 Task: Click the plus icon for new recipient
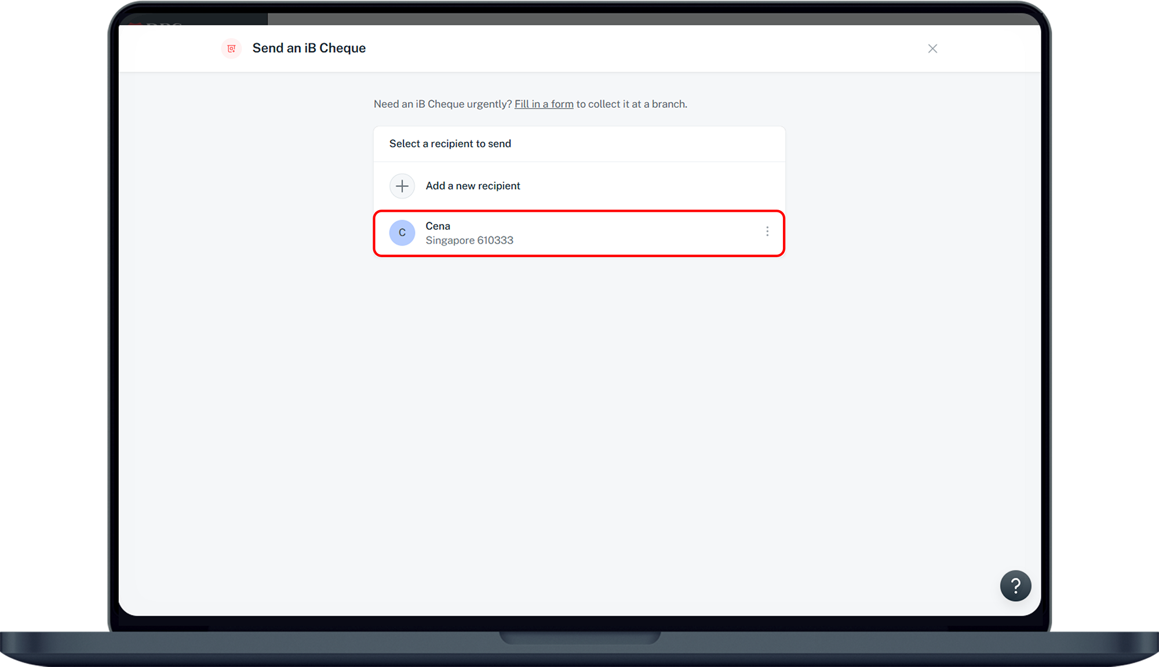402,186
